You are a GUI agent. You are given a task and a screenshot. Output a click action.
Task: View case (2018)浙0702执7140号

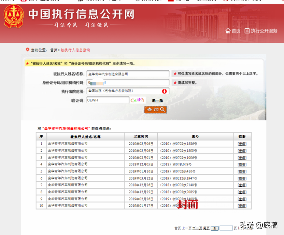coord(242,185)
